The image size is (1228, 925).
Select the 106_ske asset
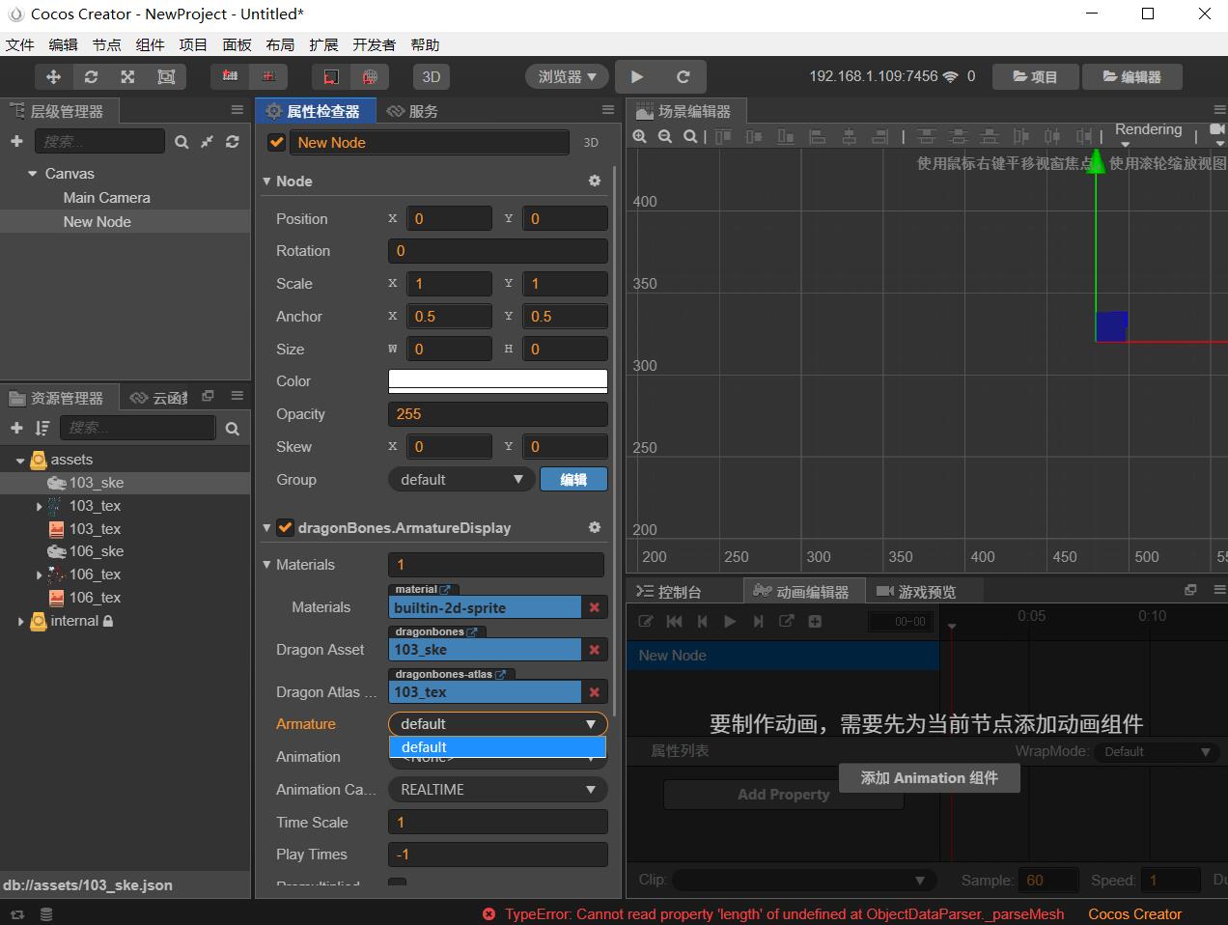click(x=97, y=551)
